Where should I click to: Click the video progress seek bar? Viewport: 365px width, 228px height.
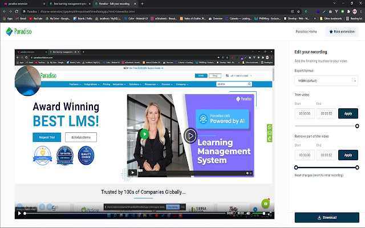(125, 213)
